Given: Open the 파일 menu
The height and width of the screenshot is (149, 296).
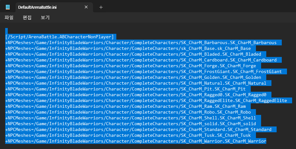Looking at the screenshot, I should [x=9, y=17].
